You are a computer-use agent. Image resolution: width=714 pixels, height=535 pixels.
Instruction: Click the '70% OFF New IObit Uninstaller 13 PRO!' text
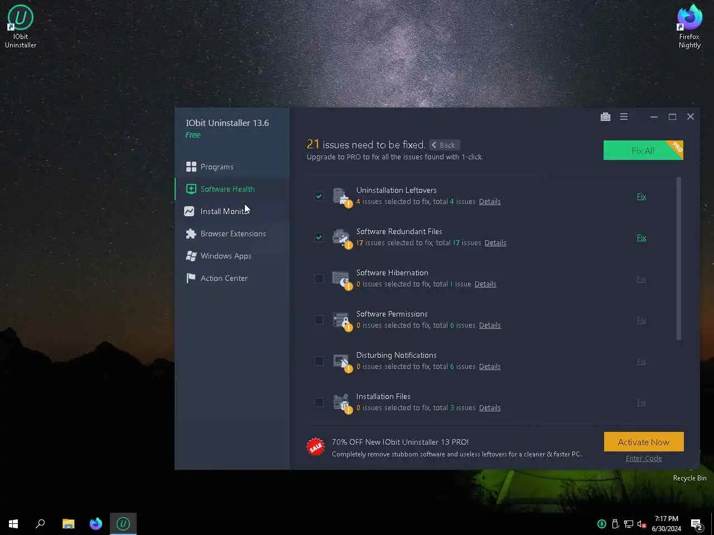click(400, 442)
